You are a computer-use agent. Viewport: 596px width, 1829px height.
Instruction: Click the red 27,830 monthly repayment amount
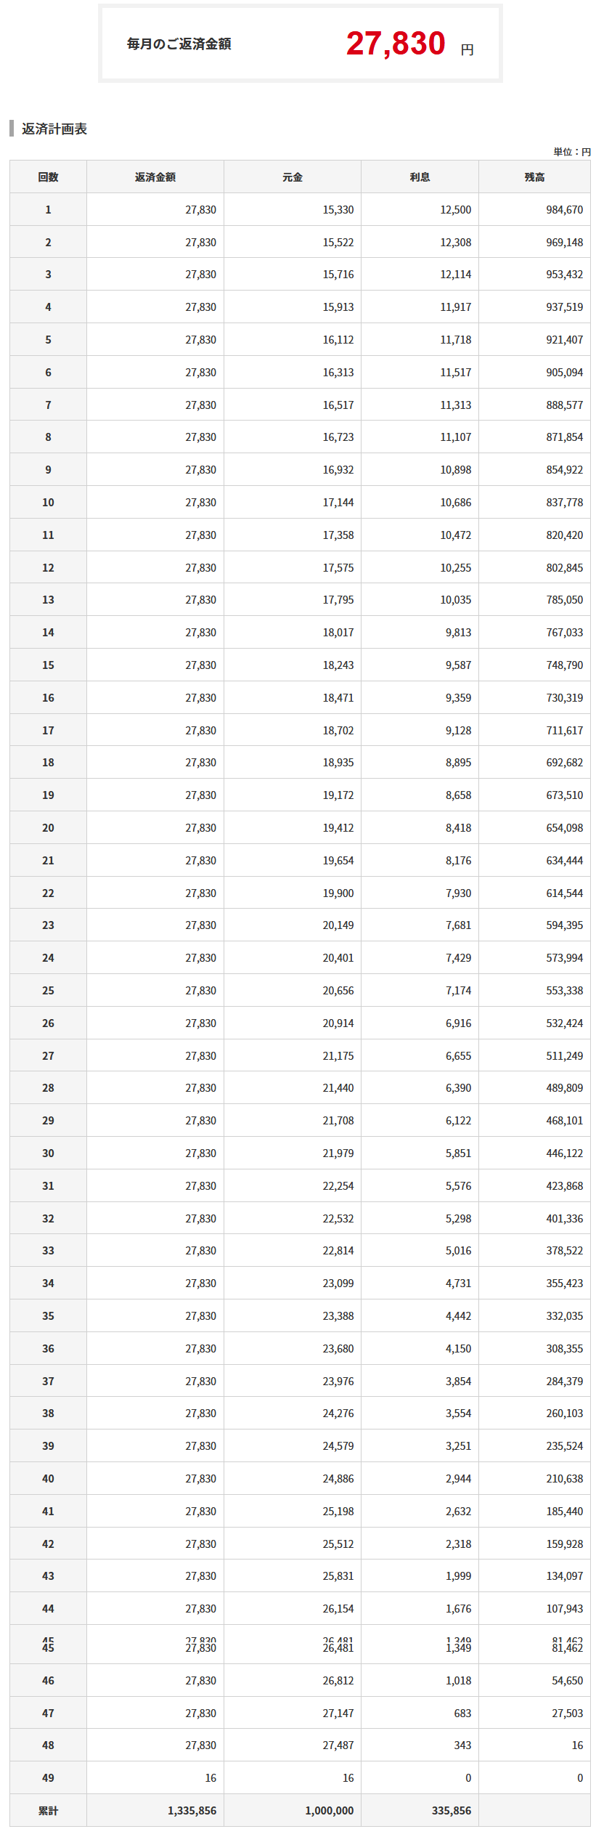click(x=396, y=44)
